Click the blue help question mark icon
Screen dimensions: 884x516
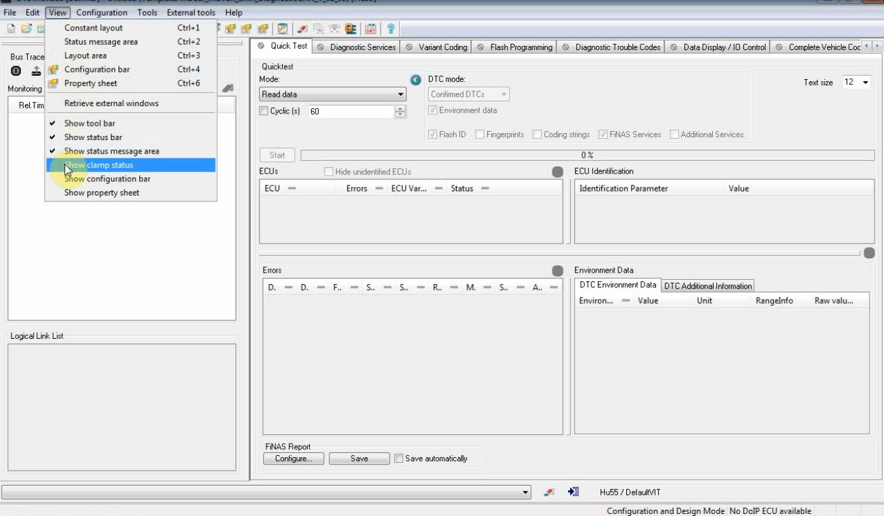tap(390, 28)
